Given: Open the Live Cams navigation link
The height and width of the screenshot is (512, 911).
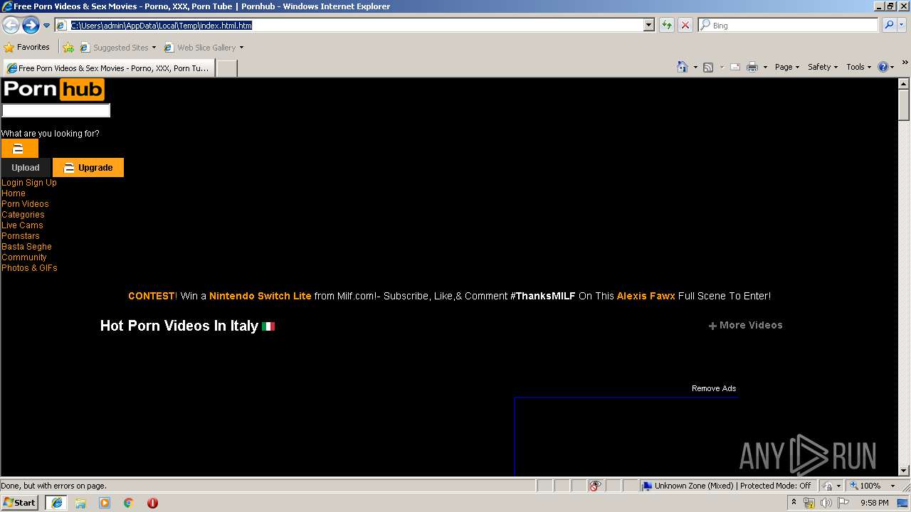Looking at the screenshot, I should point(22,225).
